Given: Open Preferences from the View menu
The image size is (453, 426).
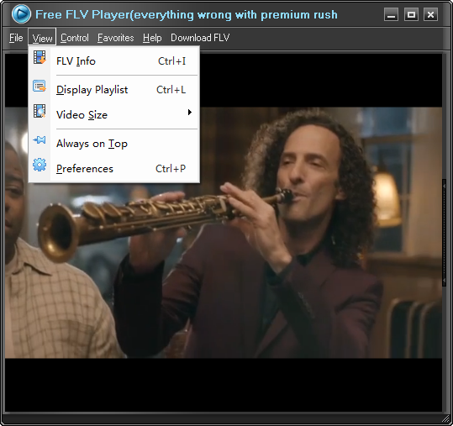Looking at the screenshot, I should point(113,169).
